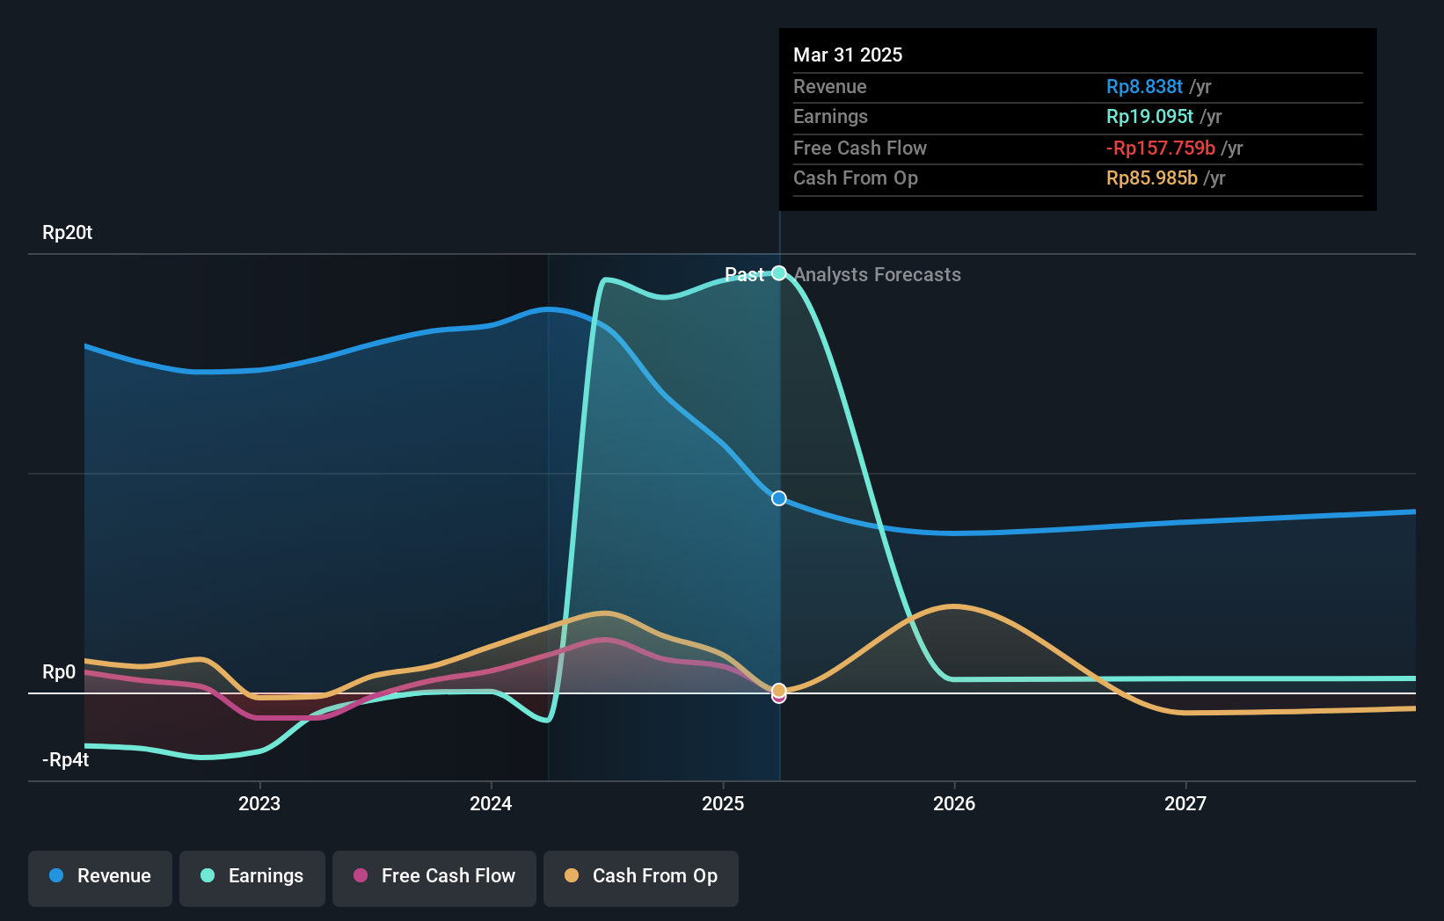The height and width of the screenshot is (921, 1444).
Task: Toggle the Free Cash Flow legend button
Action: [x=434, y=878]
